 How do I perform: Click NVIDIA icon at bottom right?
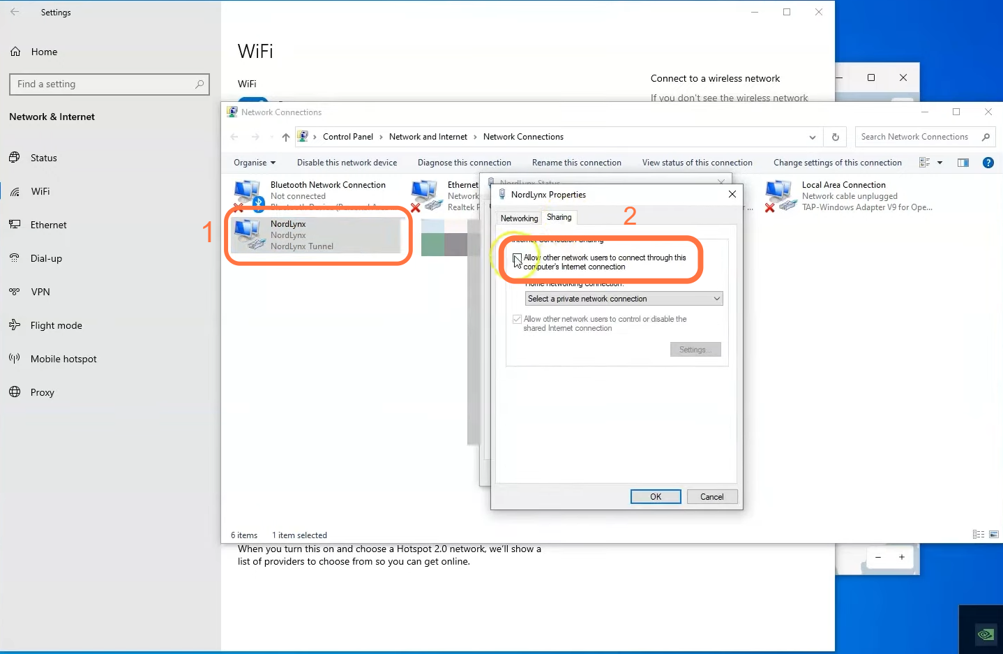click(x=986, y=634)
